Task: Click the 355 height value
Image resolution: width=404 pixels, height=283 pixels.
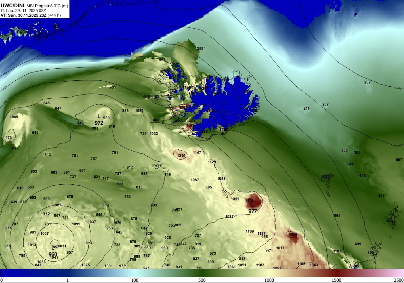Action: [344, 150]
